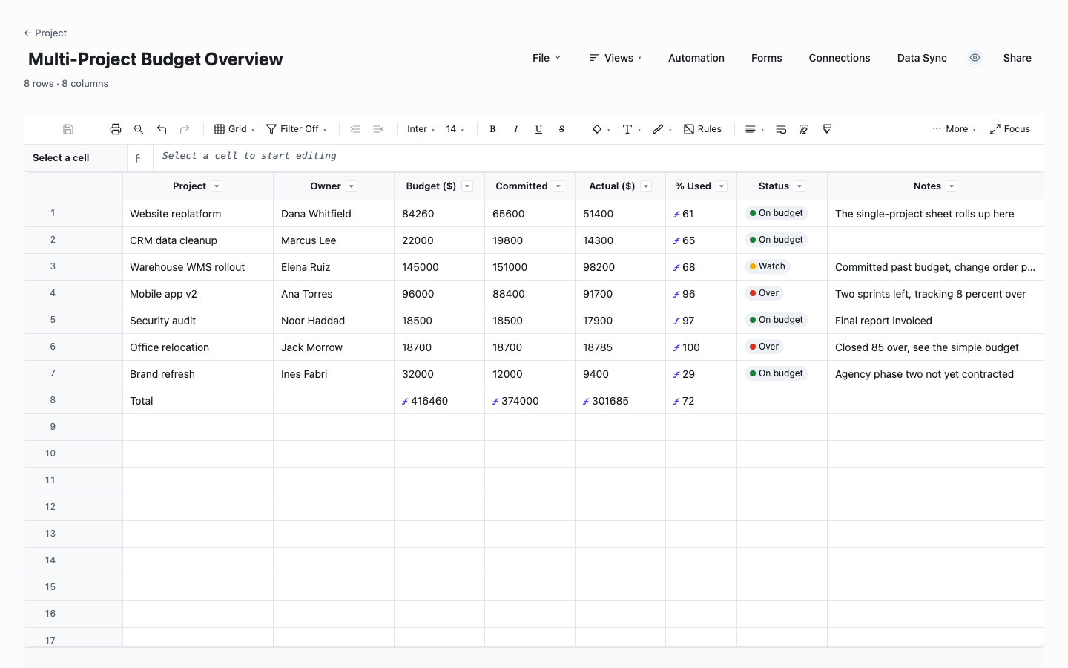Toggle underline formatting
1068x668 pixels.
(x=538, y=129)
